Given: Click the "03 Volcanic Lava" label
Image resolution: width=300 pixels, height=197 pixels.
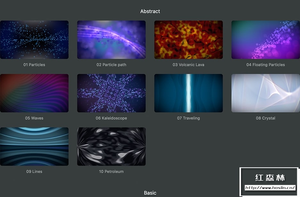Looking at the screenshot, I should pos(189,64).
